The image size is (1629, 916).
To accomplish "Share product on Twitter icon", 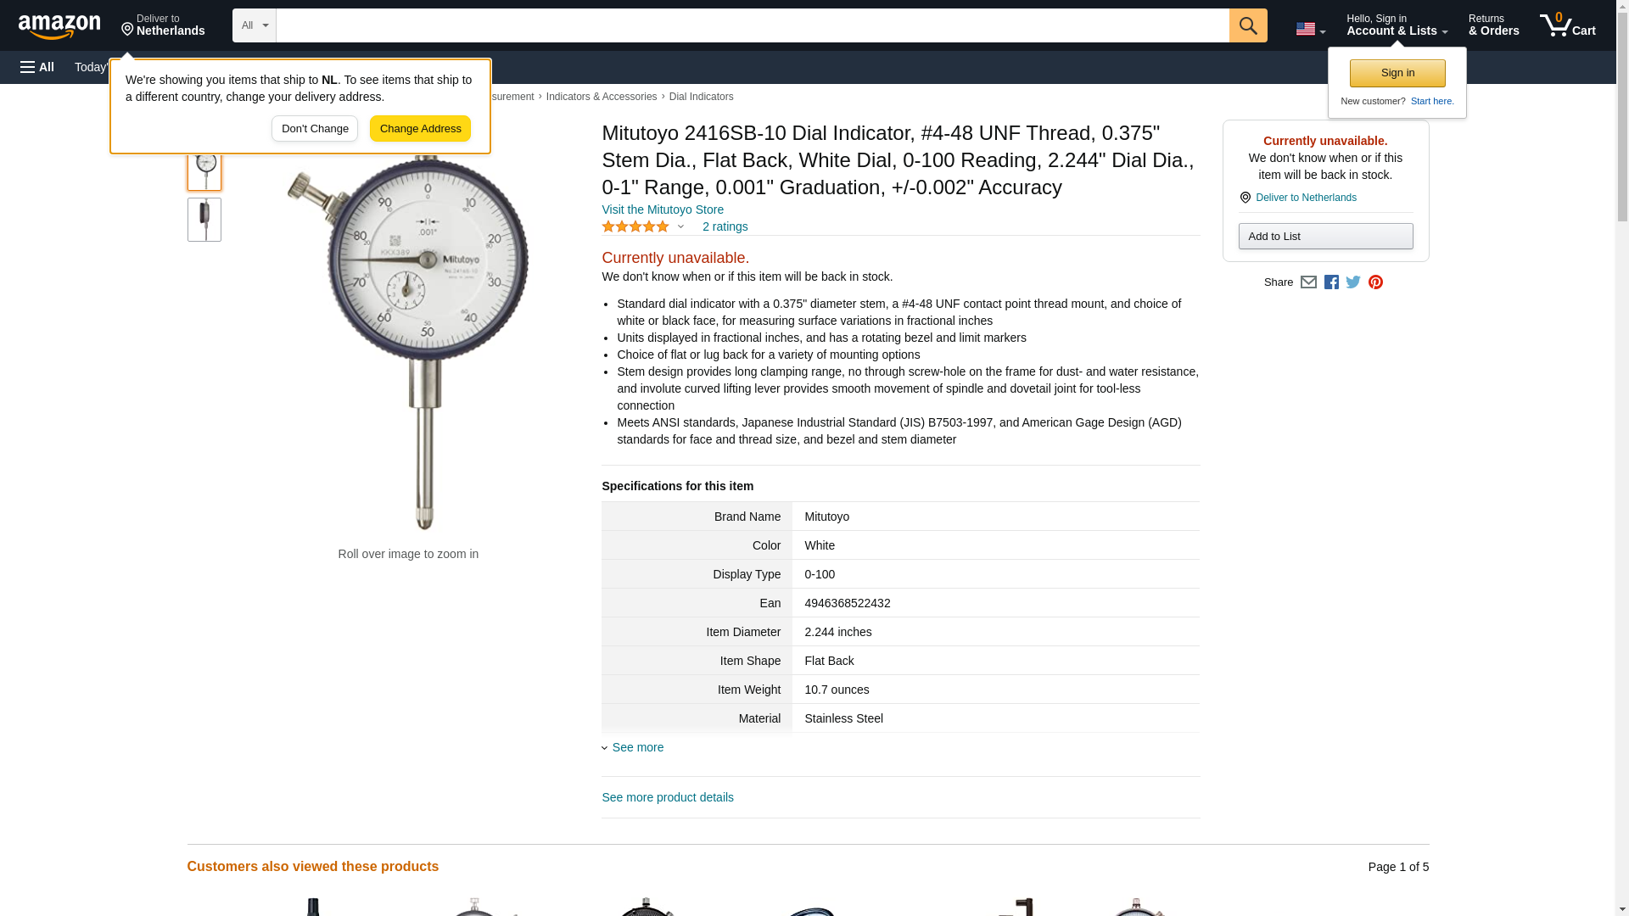I will (1353, 282).
